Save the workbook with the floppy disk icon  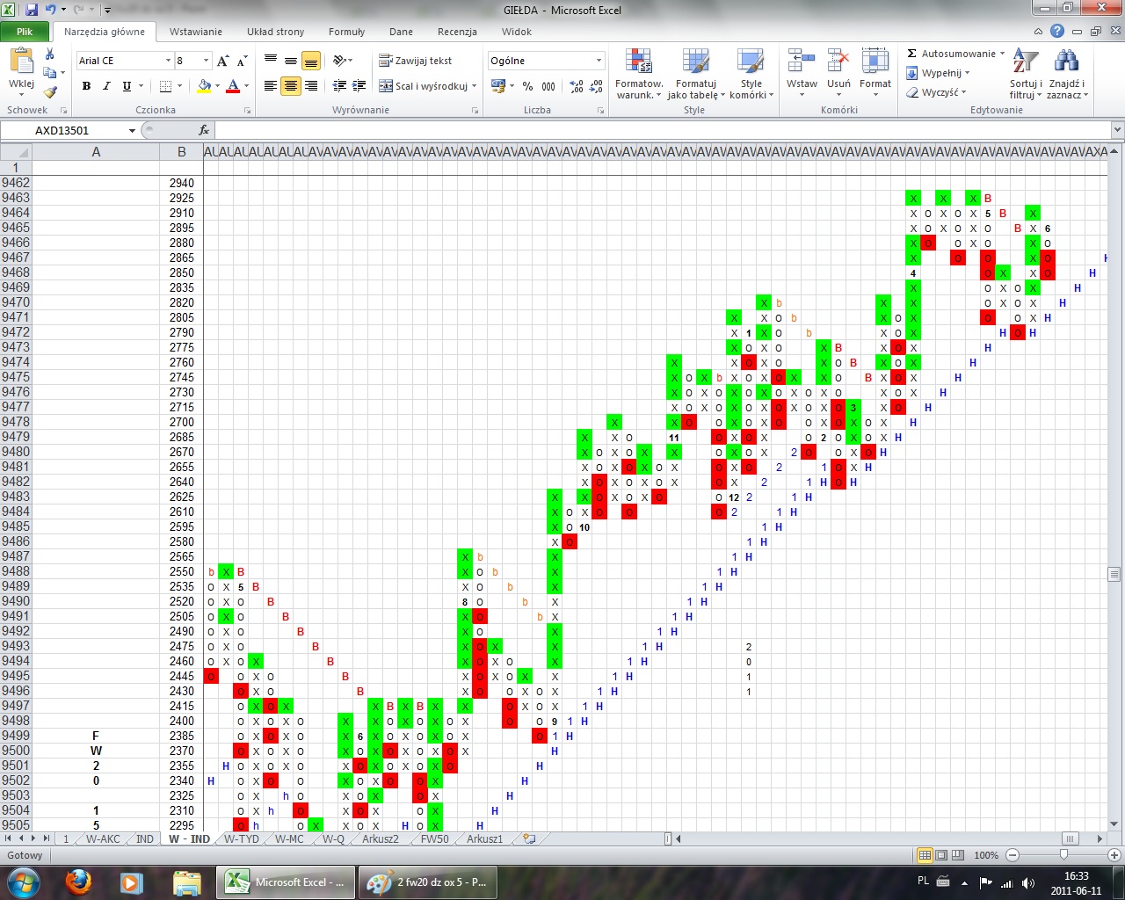pyautogui.click(x=32, y=11)
